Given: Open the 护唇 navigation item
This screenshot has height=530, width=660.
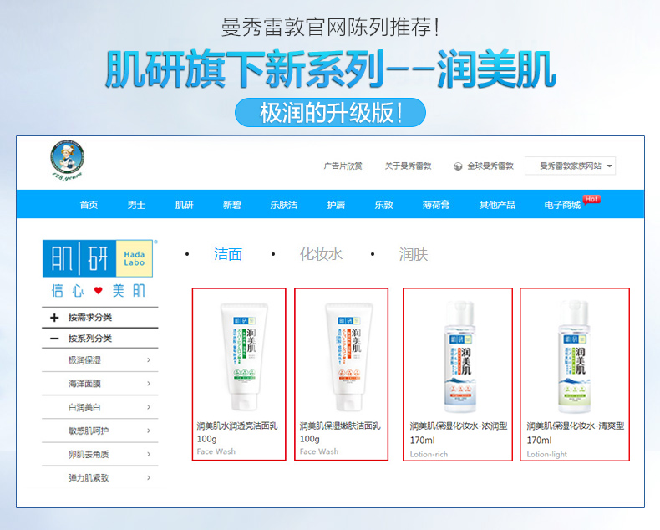Looking at the screenshot, I should pos(336,205).
